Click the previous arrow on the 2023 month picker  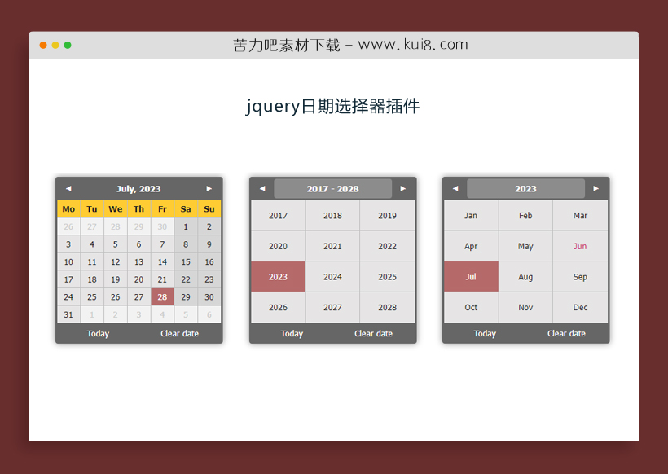pos(455,188)
